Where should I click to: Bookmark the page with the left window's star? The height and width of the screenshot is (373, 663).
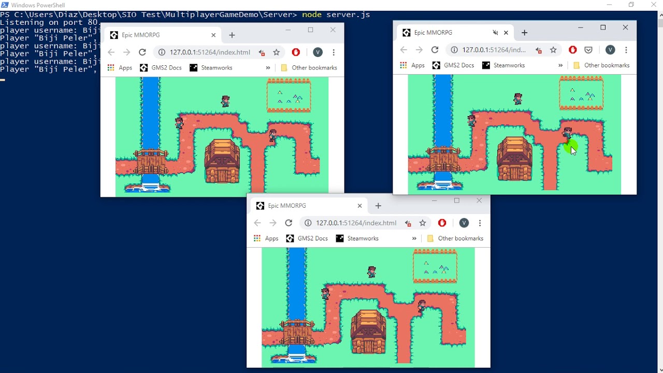(x=277, y=52)
